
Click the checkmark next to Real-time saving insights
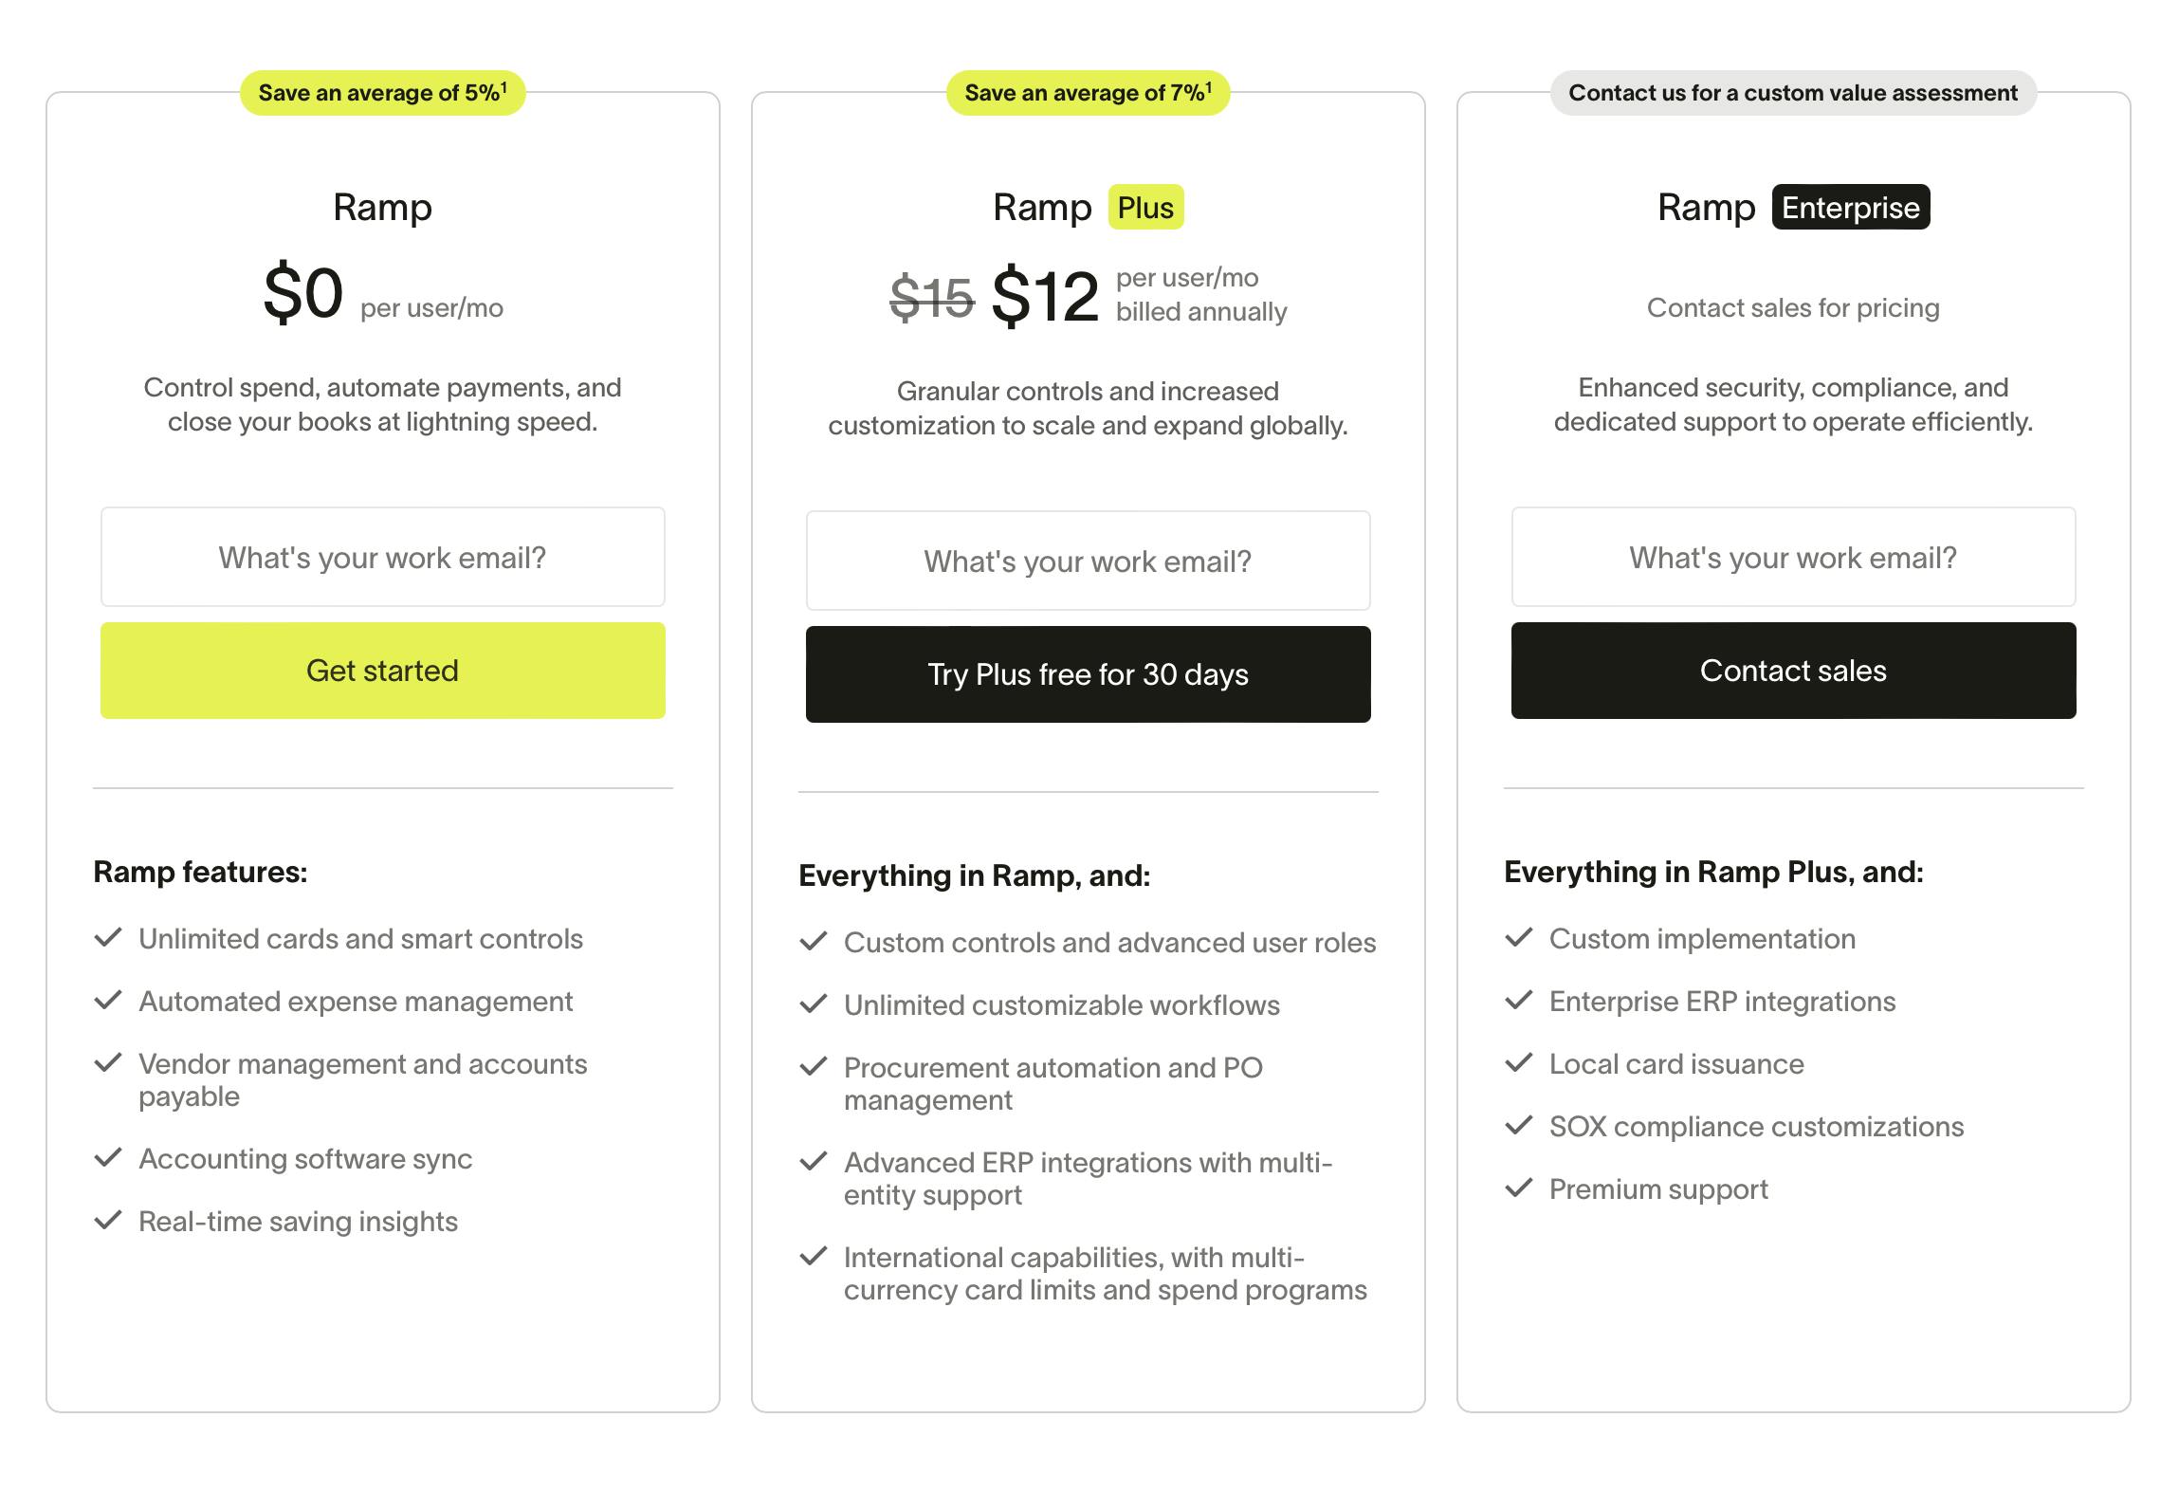[x=108, y=1221]
